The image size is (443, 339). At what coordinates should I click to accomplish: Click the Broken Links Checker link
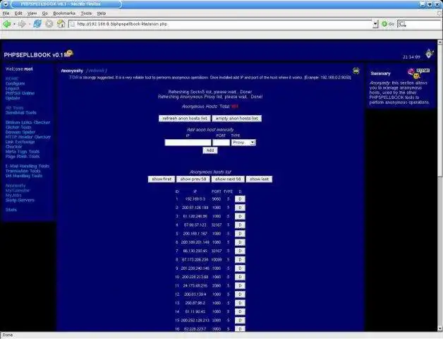[x=28, y=122]
